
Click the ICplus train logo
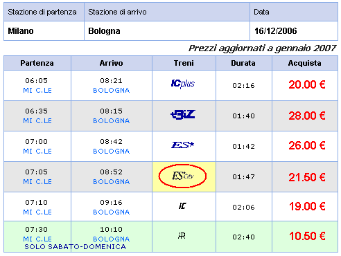[183, 84]
